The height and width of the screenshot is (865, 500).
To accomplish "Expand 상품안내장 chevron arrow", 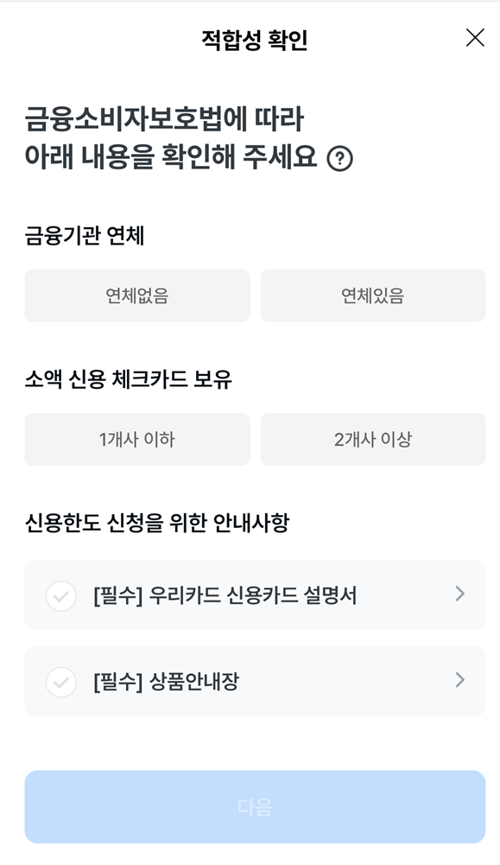I will tap(459, 680).
